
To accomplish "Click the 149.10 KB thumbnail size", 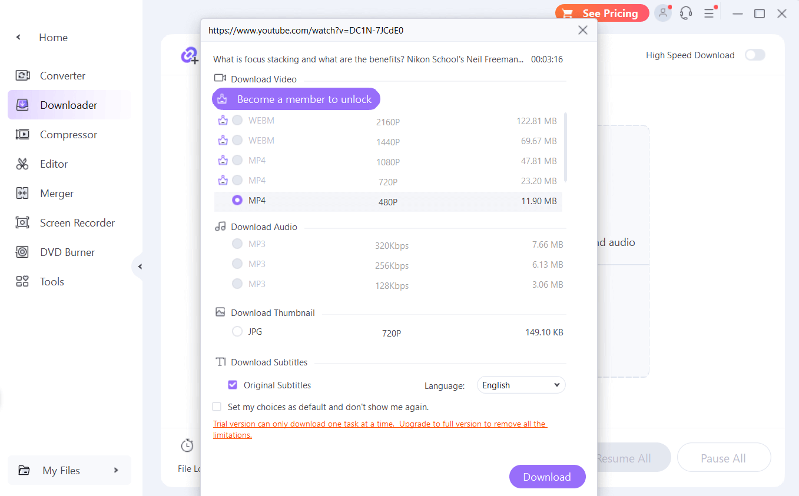I will pos(544,332).
